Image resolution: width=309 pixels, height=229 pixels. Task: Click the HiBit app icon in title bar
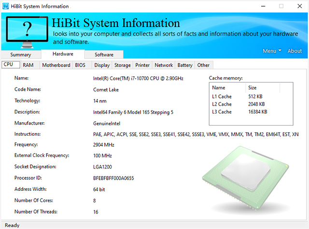pos(5,6)
